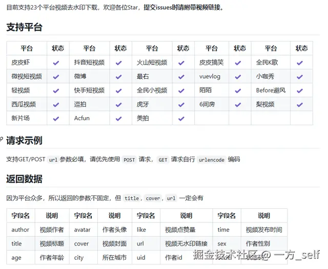Click the checkmark next to Before避风
328x269 pixels.
pyautogui.click(x=300, y=91)
